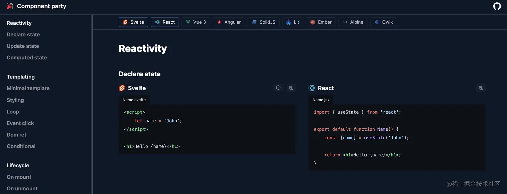507x194 pixels.
Task: Jump to the Lifecycle section
Action: (18, 165)
